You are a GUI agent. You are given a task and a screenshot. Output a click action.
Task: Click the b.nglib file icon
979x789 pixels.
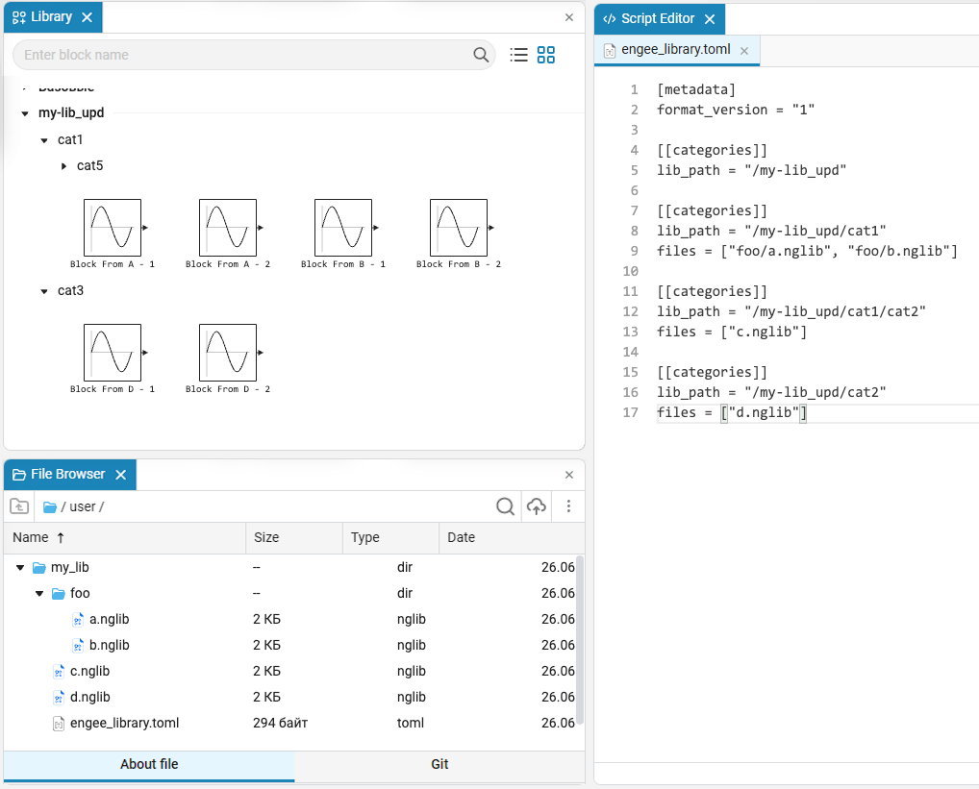78,646
